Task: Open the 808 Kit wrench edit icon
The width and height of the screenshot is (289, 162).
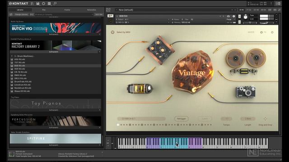Action: click(x=110, y=16)
